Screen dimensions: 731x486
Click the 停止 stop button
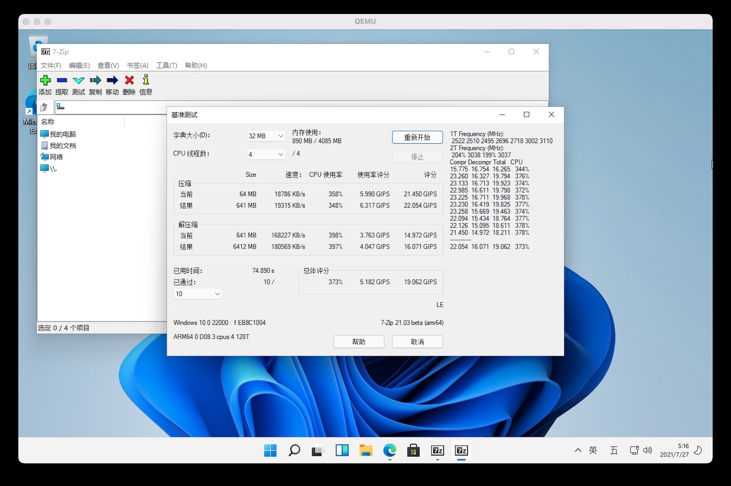click(x=417, y=157)
